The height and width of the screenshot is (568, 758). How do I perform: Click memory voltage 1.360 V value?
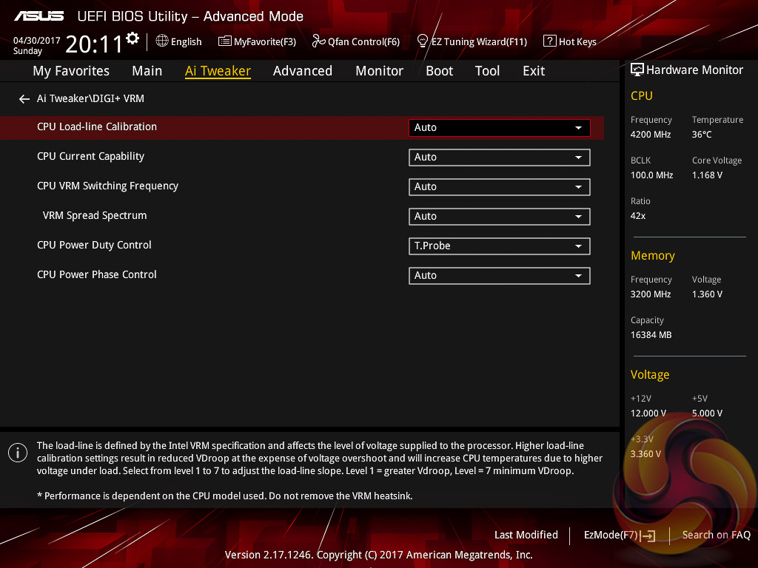click(707, 294)
